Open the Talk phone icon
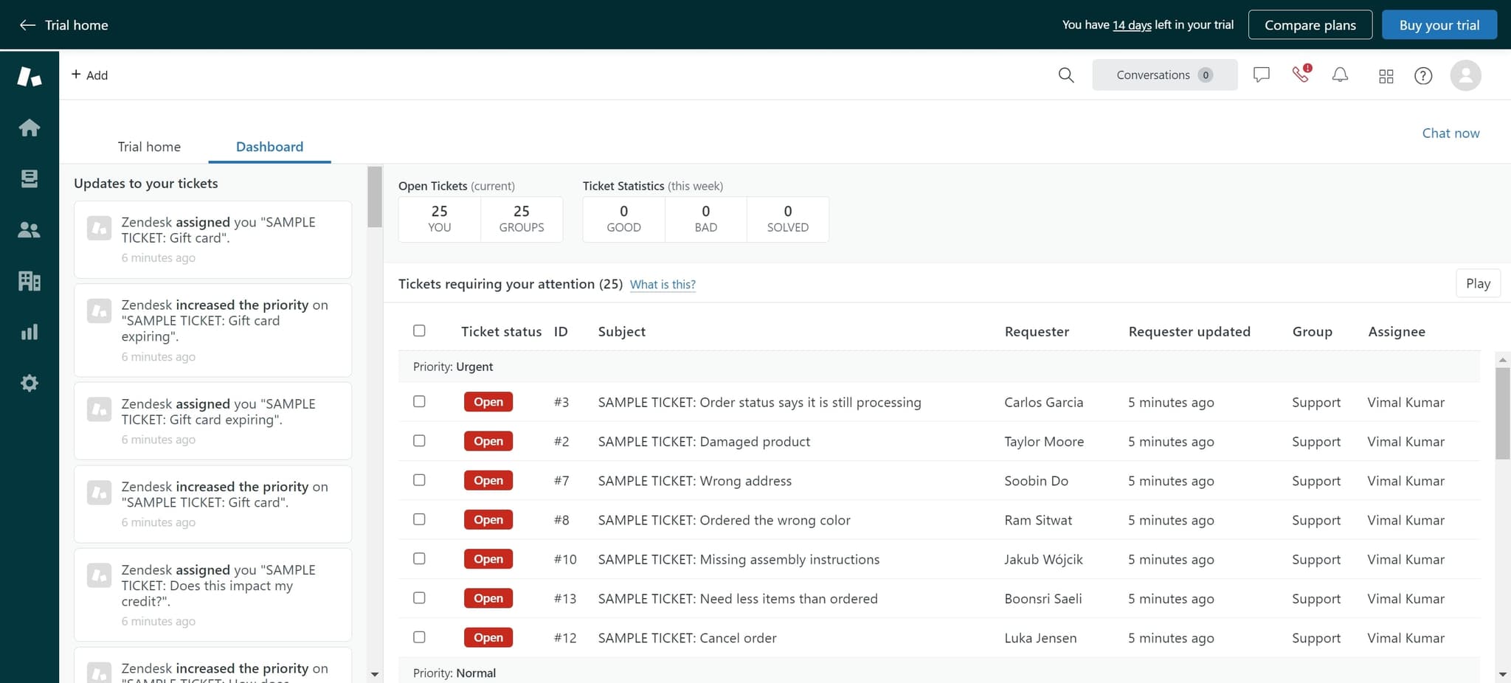The height and width of the screenshot is (683, 1511). click(1301, 74)
